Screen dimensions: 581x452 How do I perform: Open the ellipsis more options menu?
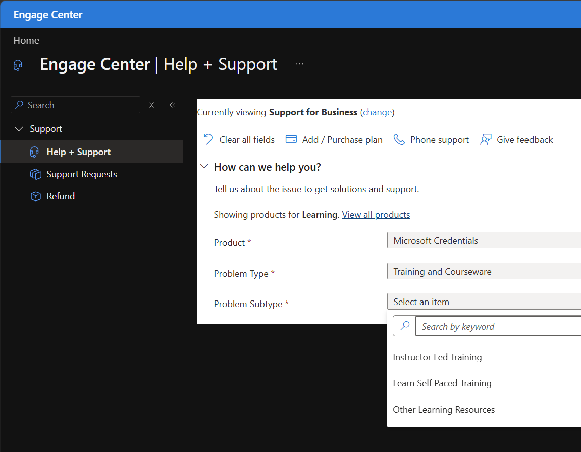point(299,64)
